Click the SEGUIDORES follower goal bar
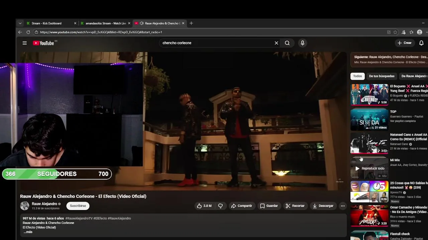Viewport: 428px width, 240px height. [x=57, y=174]
